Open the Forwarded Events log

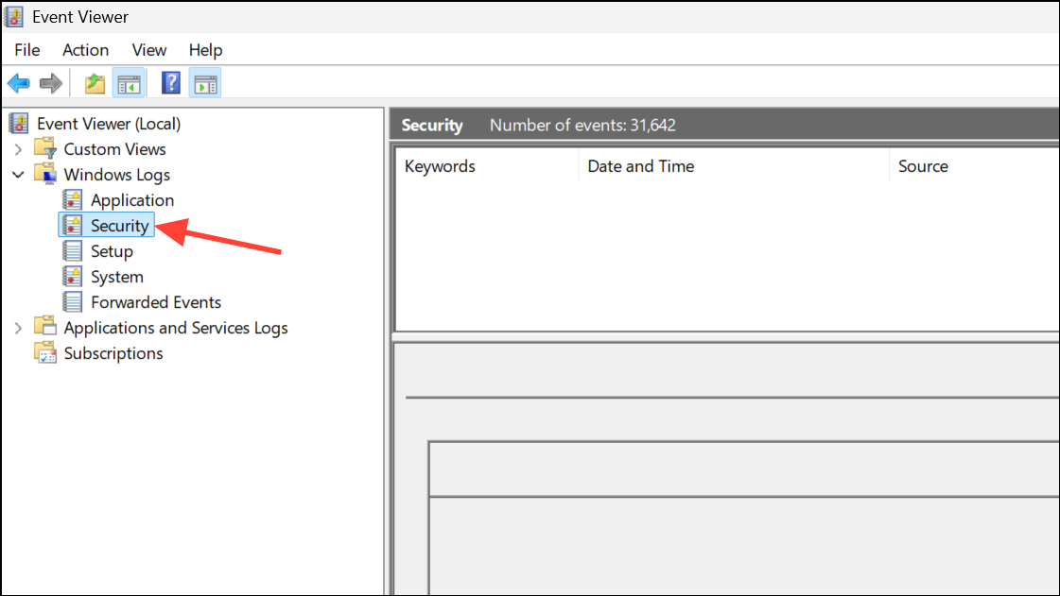tap(156, 302)
